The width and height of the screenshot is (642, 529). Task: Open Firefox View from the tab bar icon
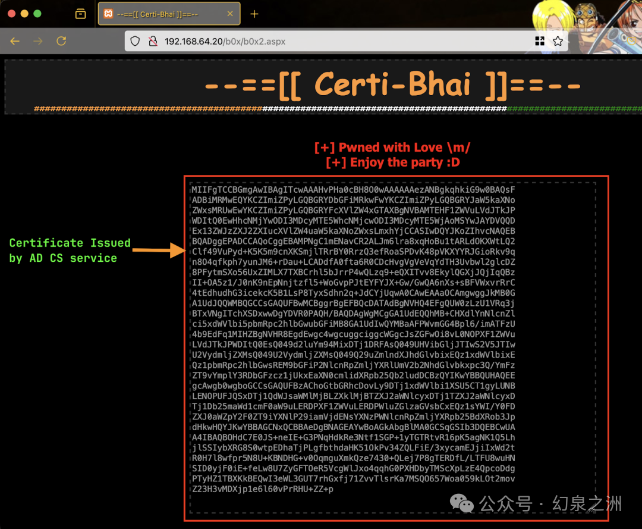(81, 14)
